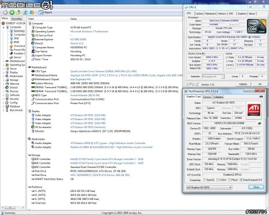
Task: Expand the Network tree node
Action: pyautogui.click(x=3, y=84)
